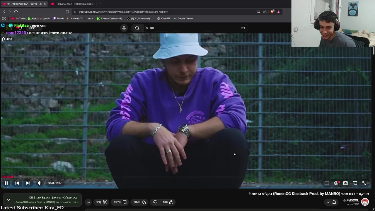This screenshot has height=211, width=375.
Task: Select the active פדיקס video tab
Action: click(25, 4)
